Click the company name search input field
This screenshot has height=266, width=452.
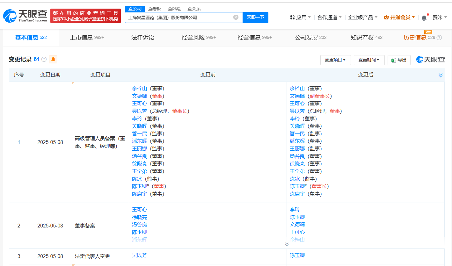pyautogui.click(x=179, y=18)
